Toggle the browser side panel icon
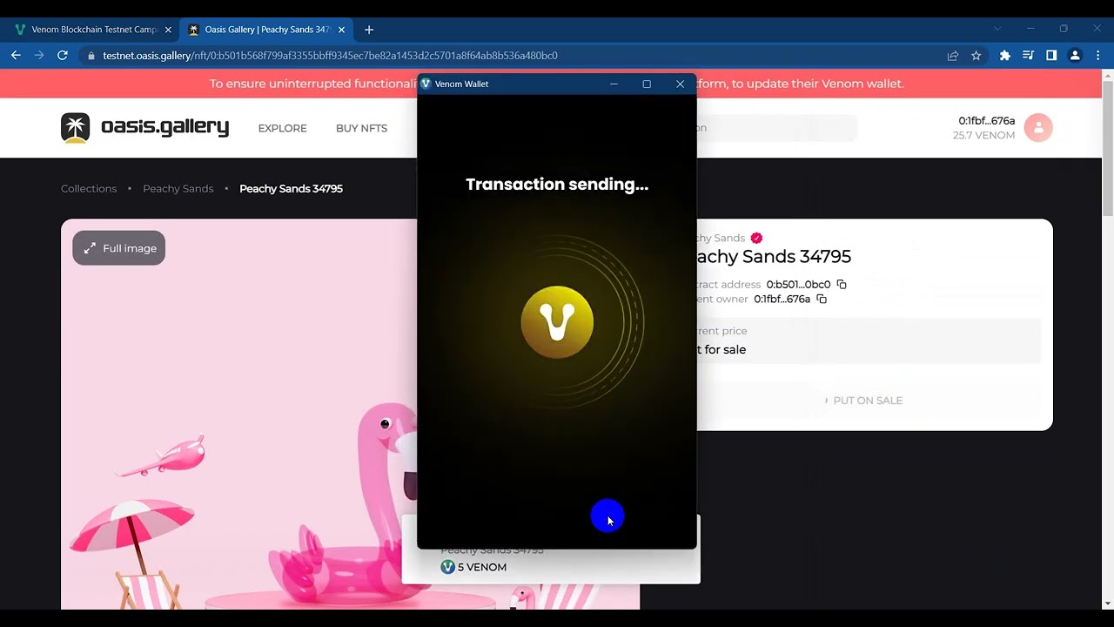The image size is (1114, 627). pos(1051,55)
